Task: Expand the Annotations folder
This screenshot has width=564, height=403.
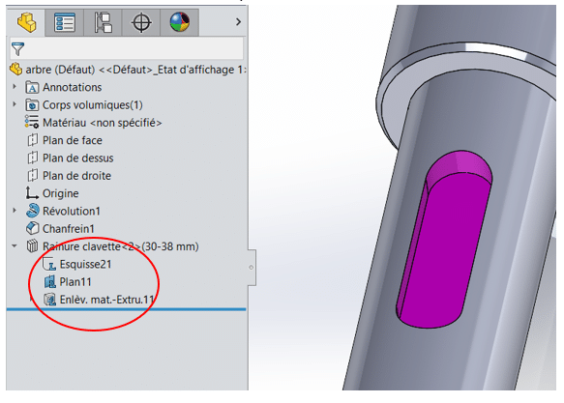Action: 15,87
